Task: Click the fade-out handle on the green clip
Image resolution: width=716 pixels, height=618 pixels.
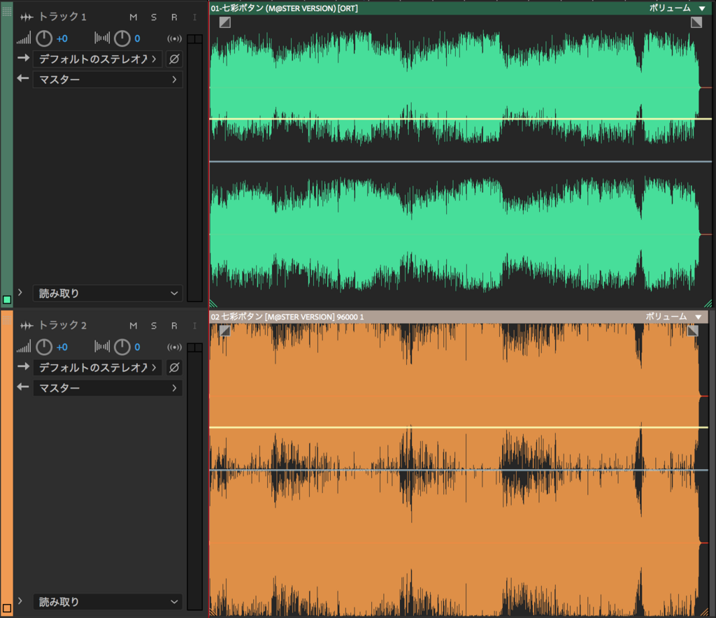Action: coord(696,22)
